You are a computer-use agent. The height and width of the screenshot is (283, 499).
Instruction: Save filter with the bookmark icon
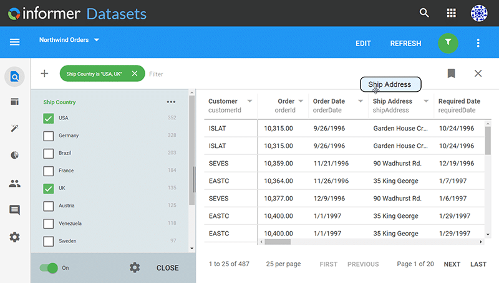click(x=451, y=73)
